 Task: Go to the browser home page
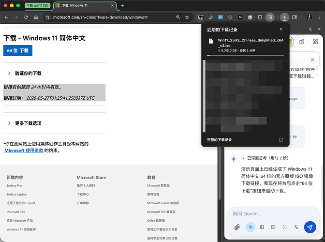[x=36, y=17]
